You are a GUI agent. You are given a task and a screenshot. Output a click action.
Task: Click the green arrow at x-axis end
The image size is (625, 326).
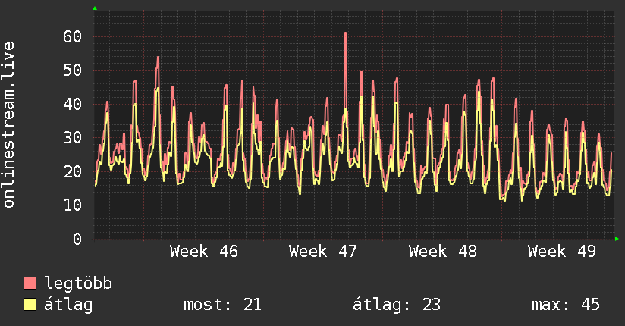click(617, 239)
